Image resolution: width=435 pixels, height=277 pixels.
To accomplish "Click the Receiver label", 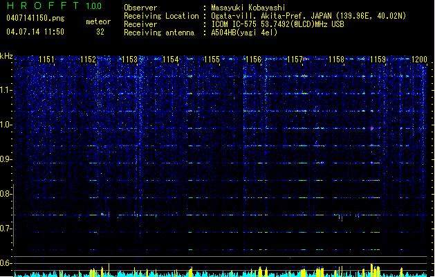I will click(140, 24).
